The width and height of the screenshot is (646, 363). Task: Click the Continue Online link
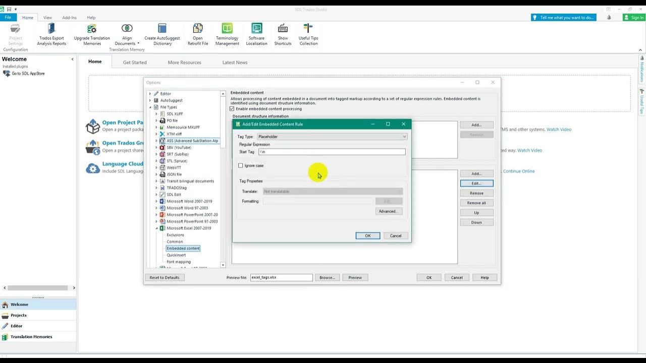click(x=519, y=171)
